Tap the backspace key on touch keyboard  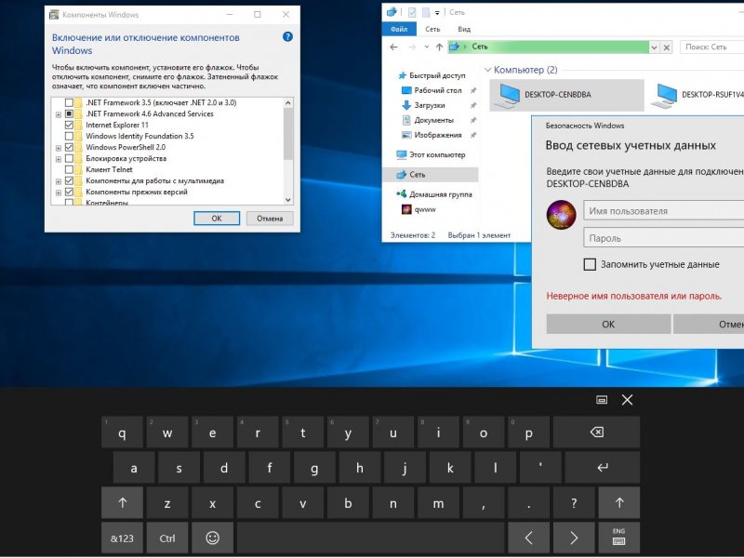[596, 432]
